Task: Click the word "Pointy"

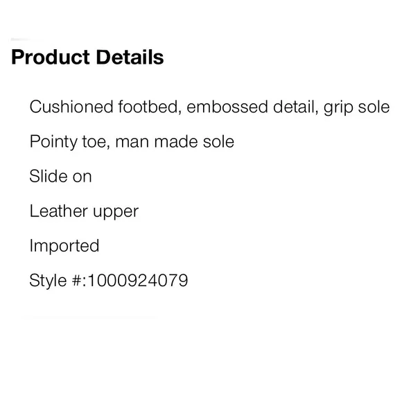Action: coord(53,142)
